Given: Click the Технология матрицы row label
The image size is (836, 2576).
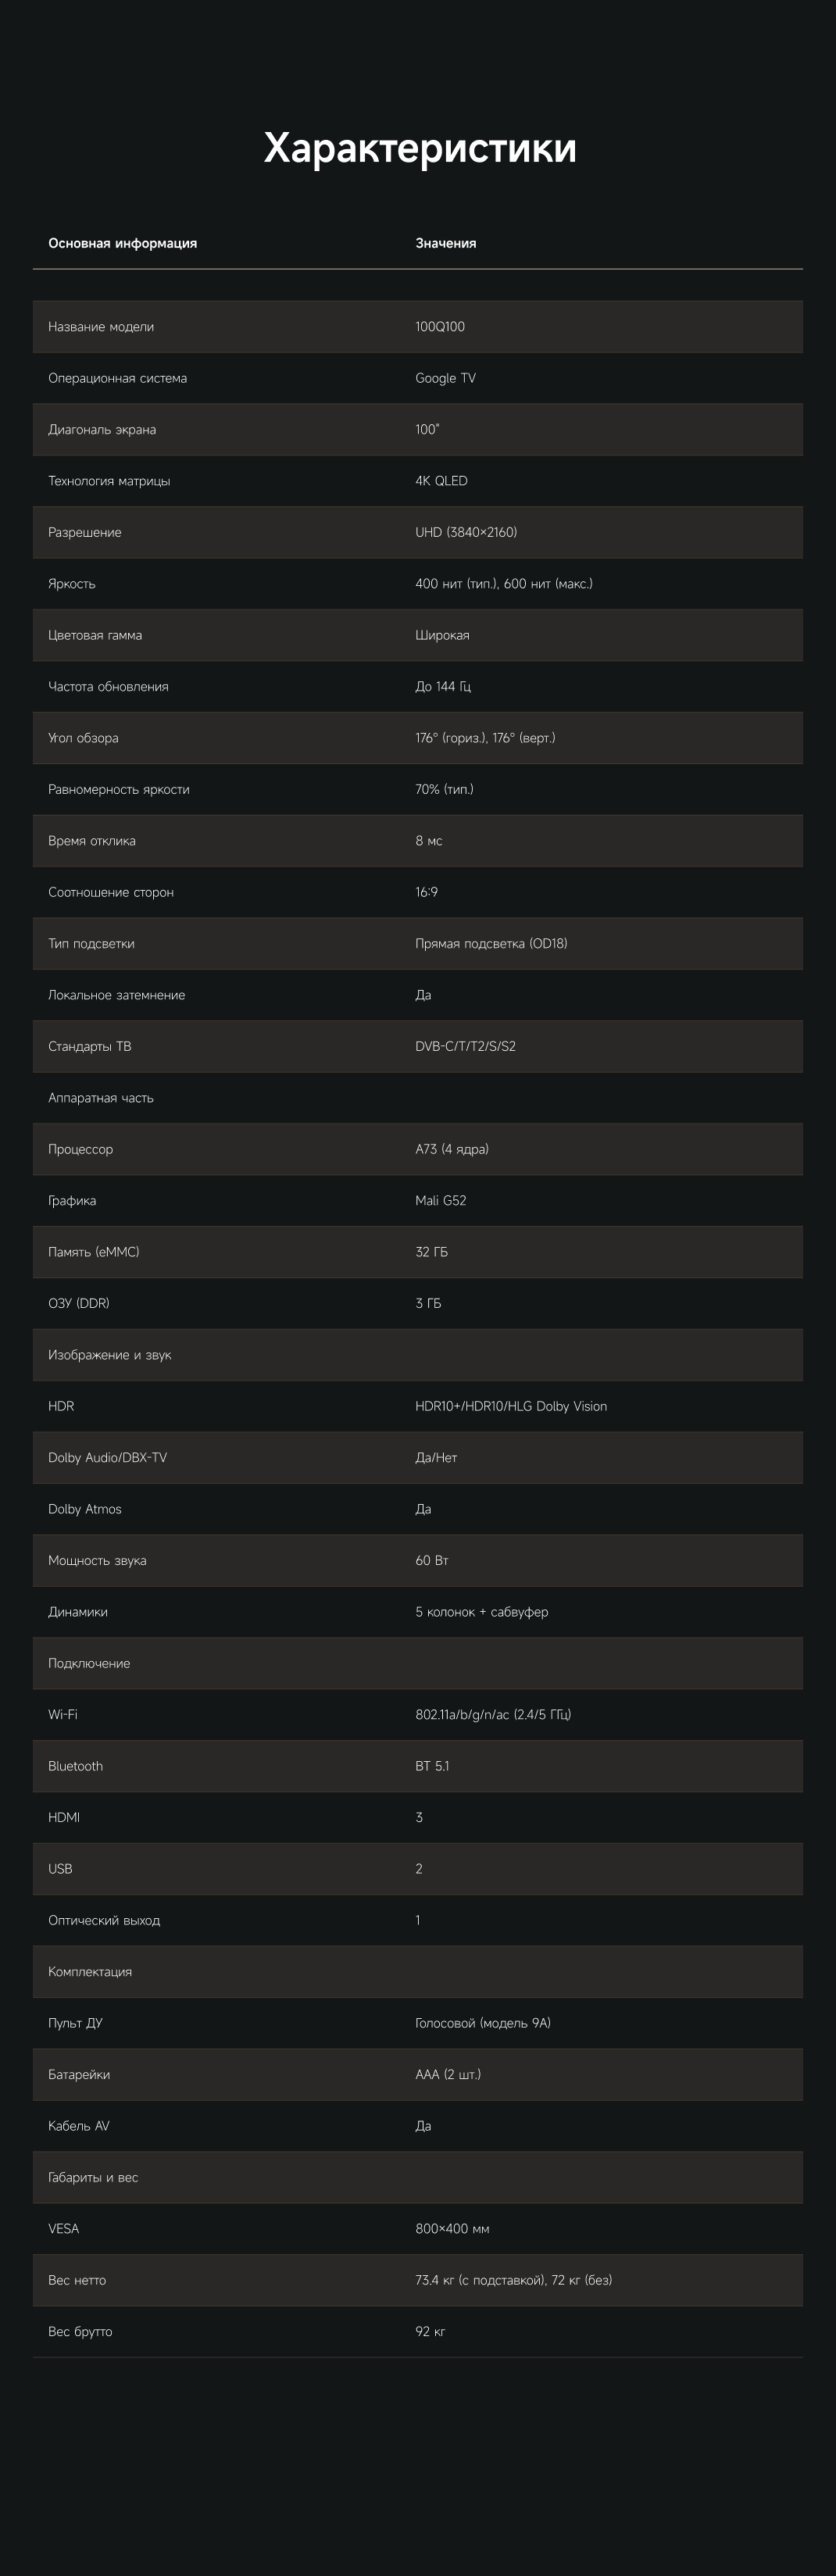Looking at the screenshot, I should click(x=109, y=481).
